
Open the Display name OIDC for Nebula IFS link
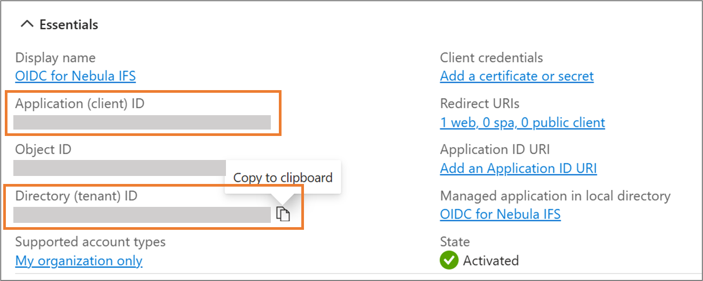[75, 76]
